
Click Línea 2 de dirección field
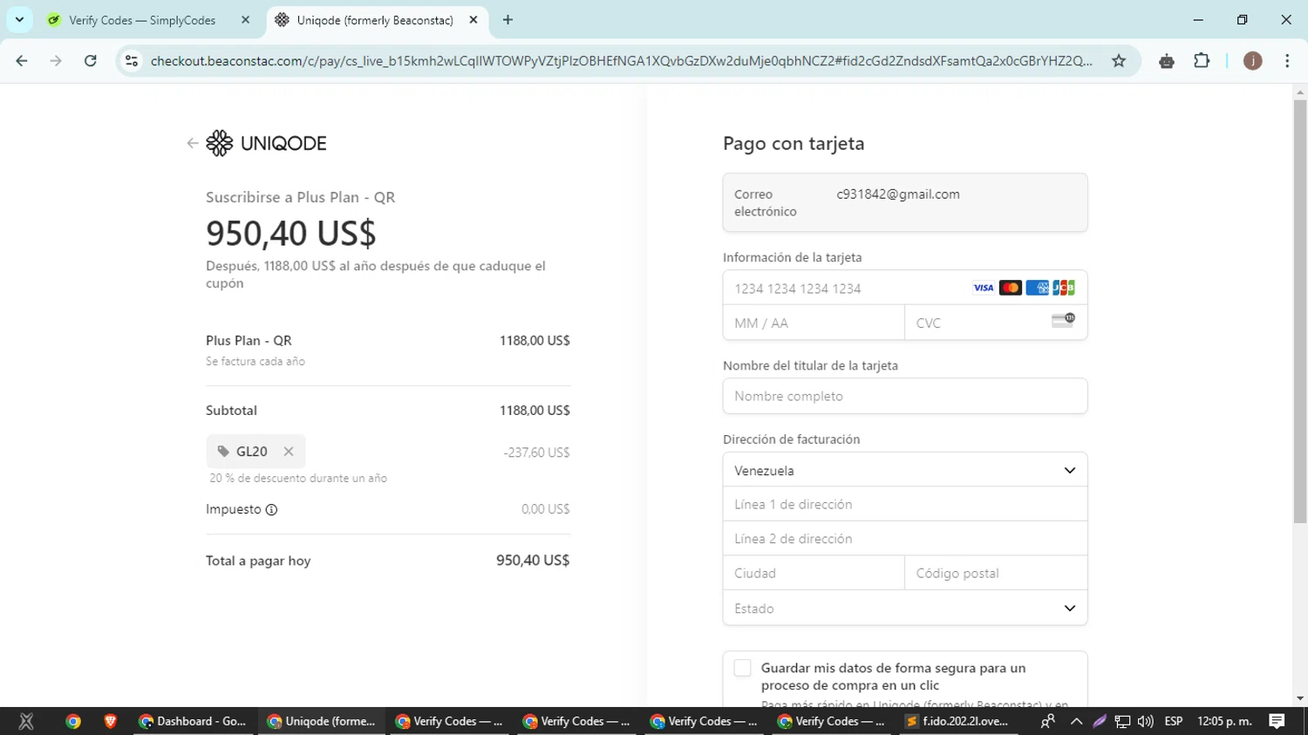(905, 539)
